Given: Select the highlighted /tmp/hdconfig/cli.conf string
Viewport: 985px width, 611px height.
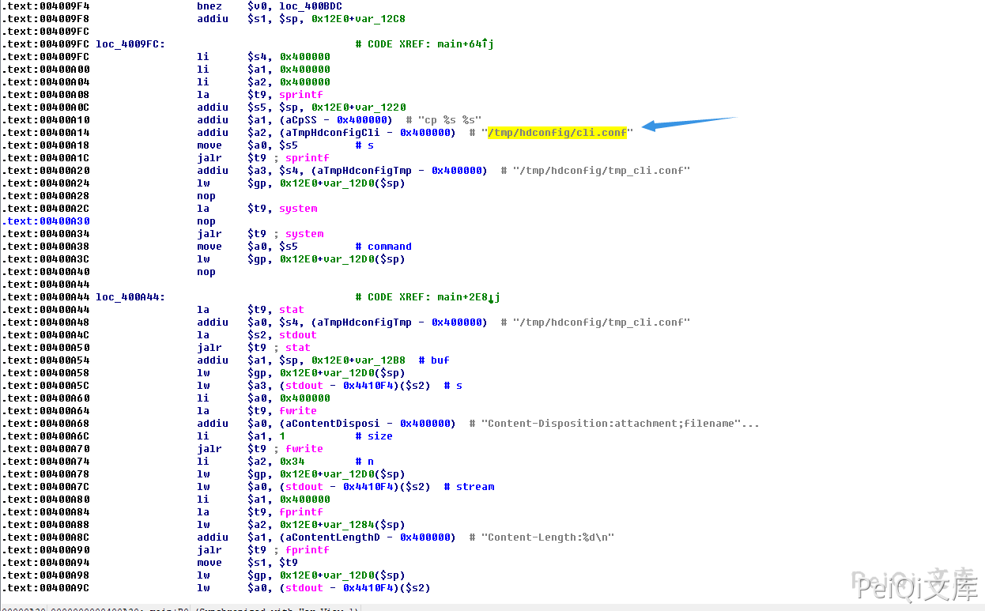Looking at the screenshot, I should pyautogui.click(x=557, y=133).
